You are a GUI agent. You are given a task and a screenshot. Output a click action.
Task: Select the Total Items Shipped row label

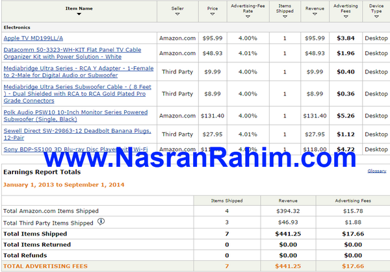(x=35, y=234)
